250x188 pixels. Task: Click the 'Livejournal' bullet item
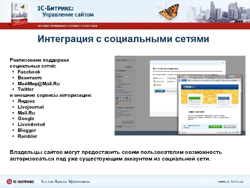click(31, 107)
